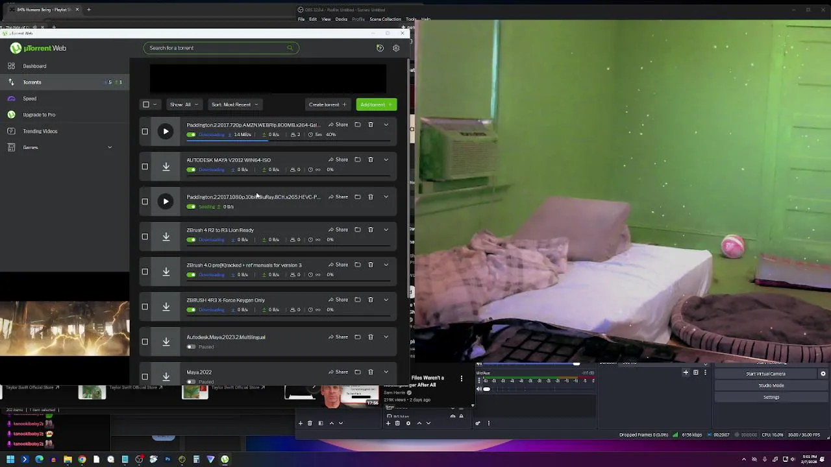Image resolution: width=831 pixels, height=467 pixels.
Task: Toggle the AUTODESK MAYA V2012 download switch
Action: pos(191,170)
